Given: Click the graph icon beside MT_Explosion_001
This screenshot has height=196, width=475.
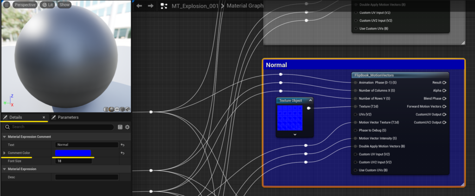Looking at the screenshot, I should pos(164,6).
